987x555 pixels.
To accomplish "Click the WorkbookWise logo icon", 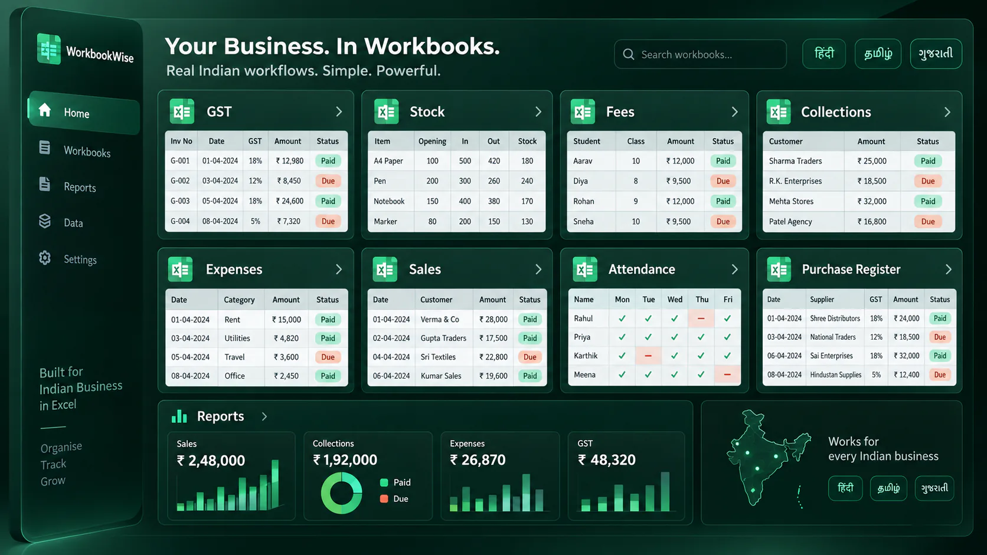I will [x=48, y=48].
